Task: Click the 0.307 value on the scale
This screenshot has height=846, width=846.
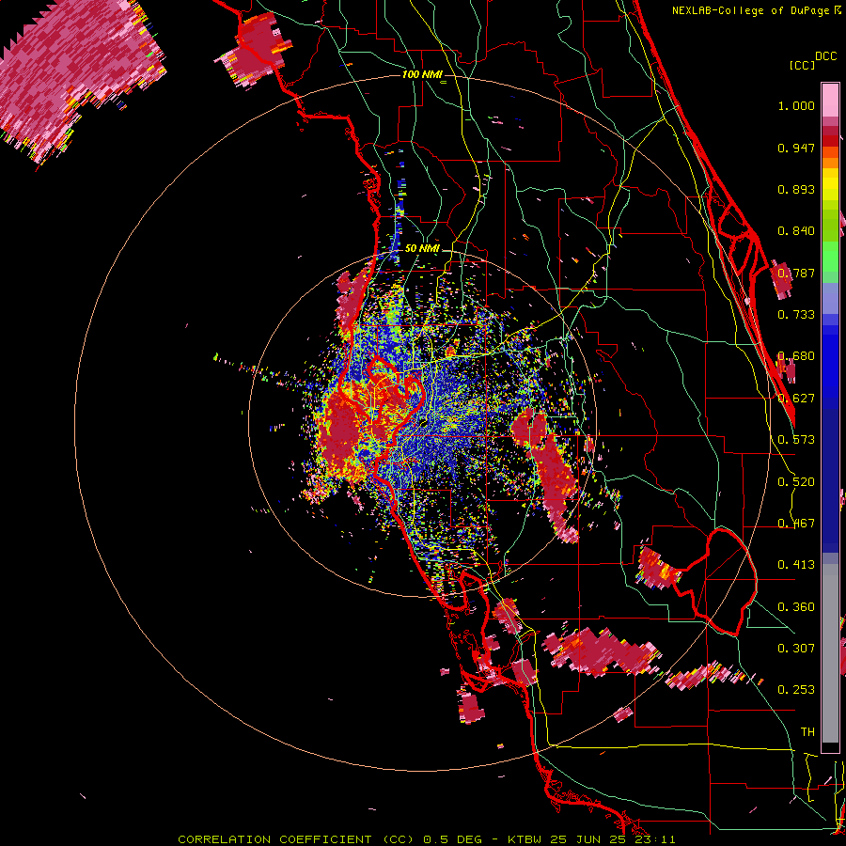Action: coord(796,648)
